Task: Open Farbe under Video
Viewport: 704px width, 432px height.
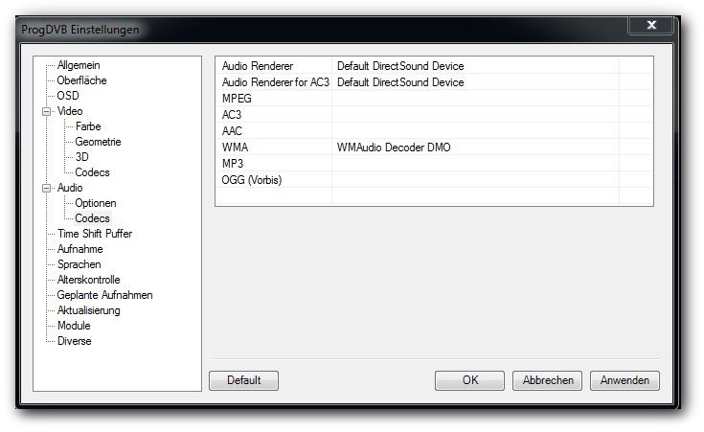Action: [x=88, y=126]
